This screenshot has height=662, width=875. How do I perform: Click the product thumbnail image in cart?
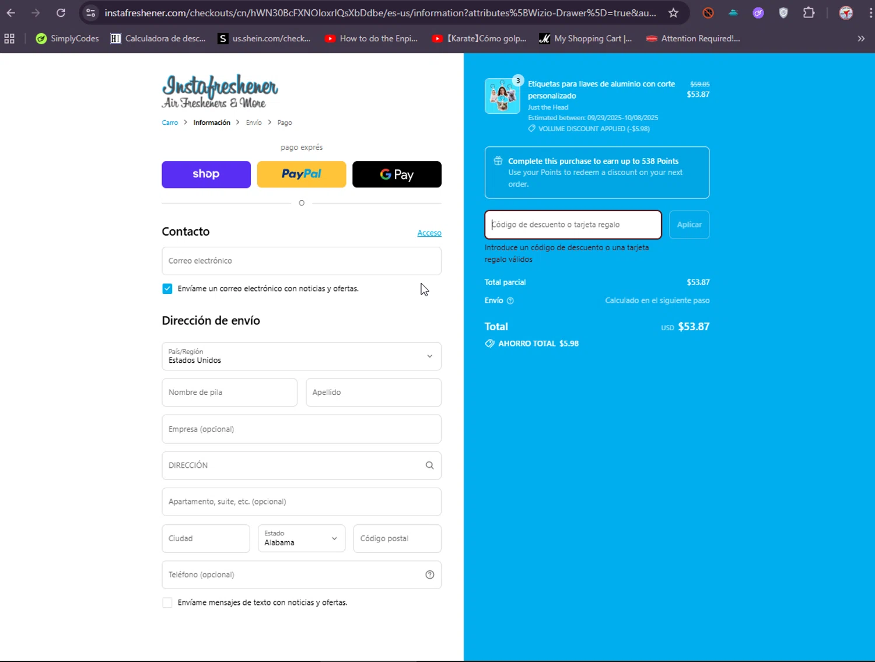click(x=502, y=96)
